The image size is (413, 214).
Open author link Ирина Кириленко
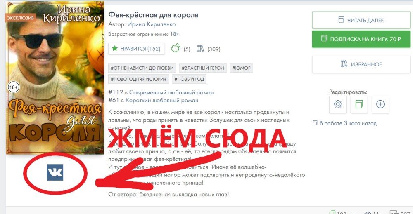tap(152, 24)
